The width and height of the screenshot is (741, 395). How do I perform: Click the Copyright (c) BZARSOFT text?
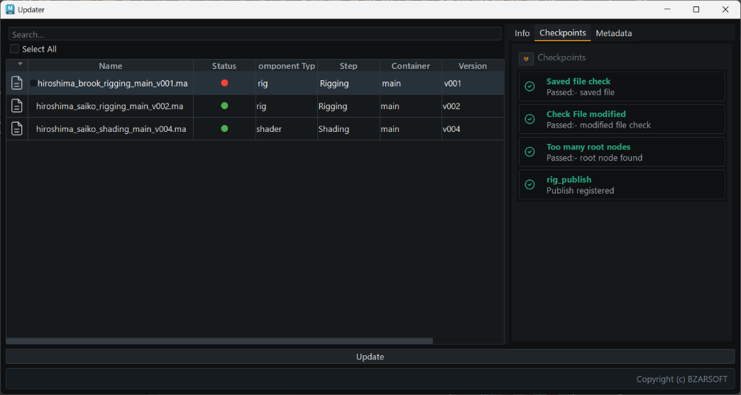(x=682, y=379)
